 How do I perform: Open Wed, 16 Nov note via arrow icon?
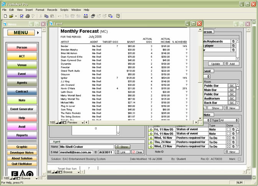pyautogui.click(x=151, y=138)
